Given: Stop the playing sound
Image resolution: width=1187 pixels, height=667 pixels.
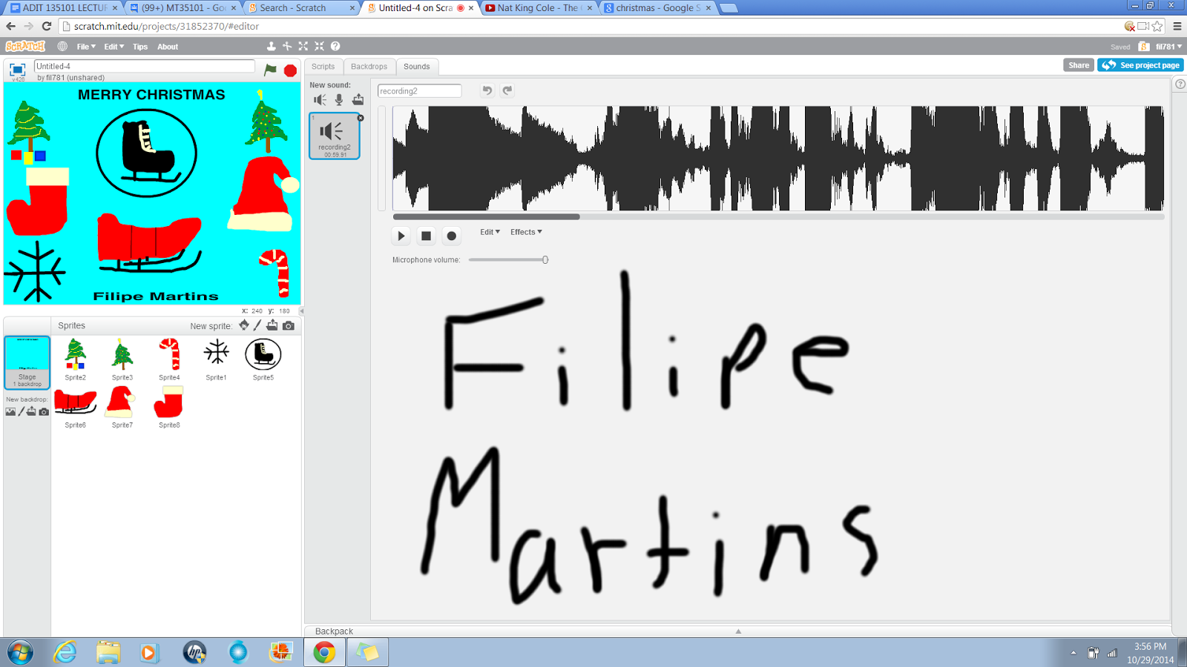Looking at the screenshot, I should (x=425, y=235).
